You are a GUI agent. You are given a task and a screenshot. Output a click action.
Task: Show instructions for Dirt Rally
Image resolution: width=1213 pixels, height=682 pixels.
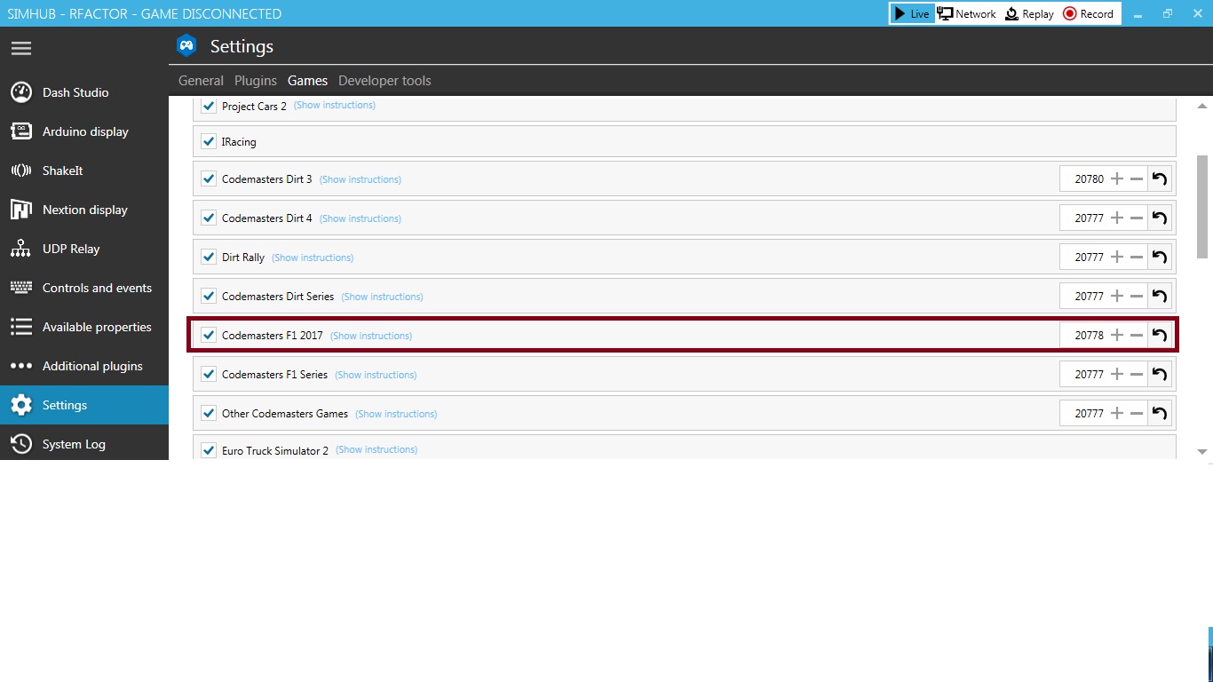pyautogui.click(x=313, y=258)
